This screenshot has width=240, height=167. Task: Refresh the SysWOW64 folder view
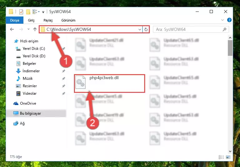pyautogui.click(x=146, y=29)
